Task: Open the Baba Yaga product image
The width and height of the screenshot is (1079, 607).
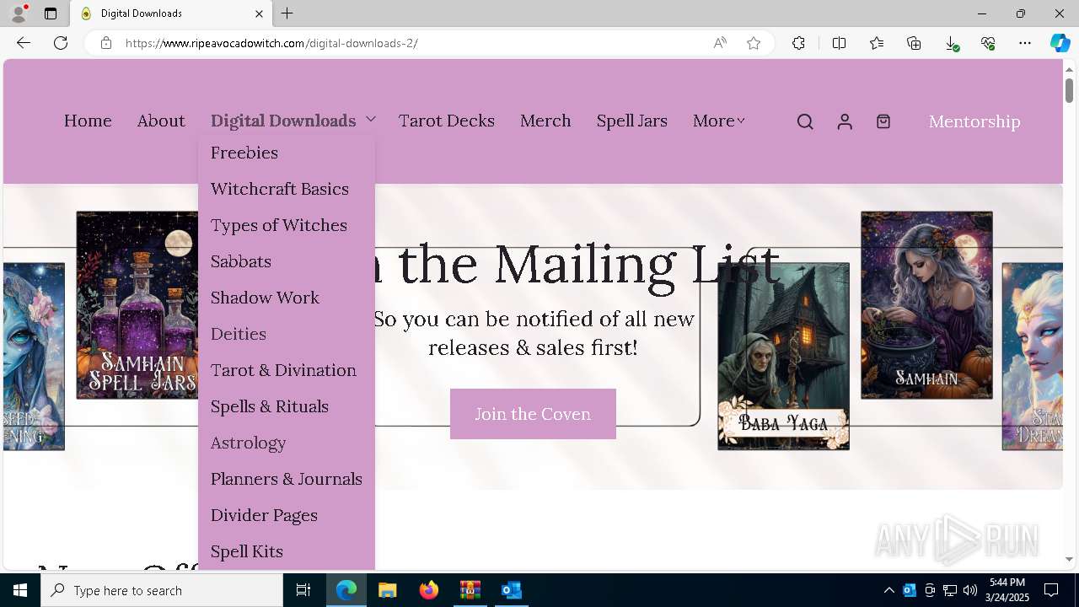Action: coord(783,357)
